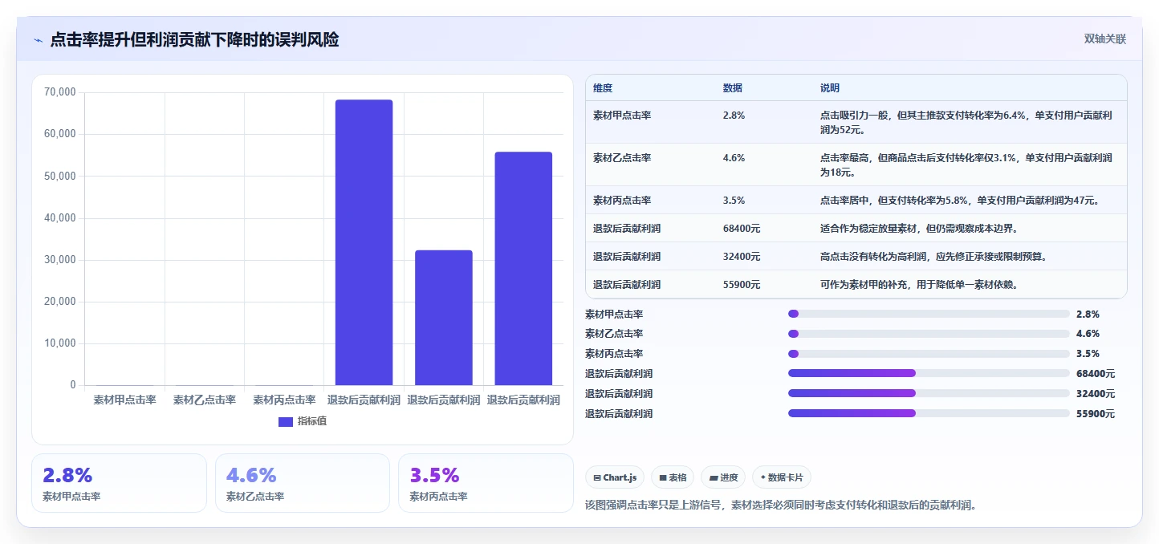
Task: Click progress bar valued 32400元
Action: pyautogui.click(x=929, y=393)
